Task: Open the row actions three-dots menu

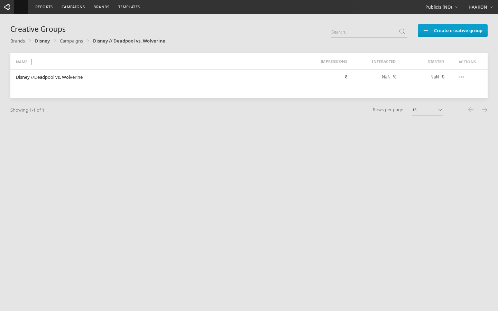Action: click(461, 77)
